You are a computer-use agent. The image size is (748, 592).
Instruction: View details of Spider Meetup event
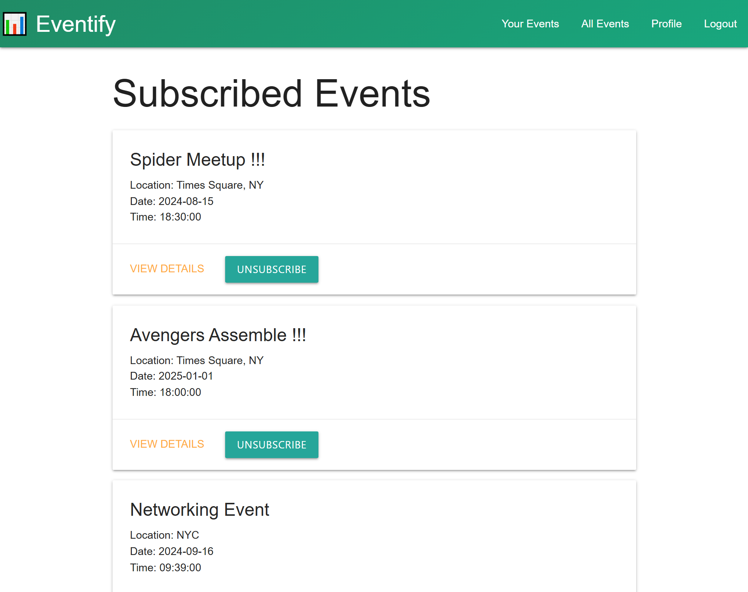167,269
